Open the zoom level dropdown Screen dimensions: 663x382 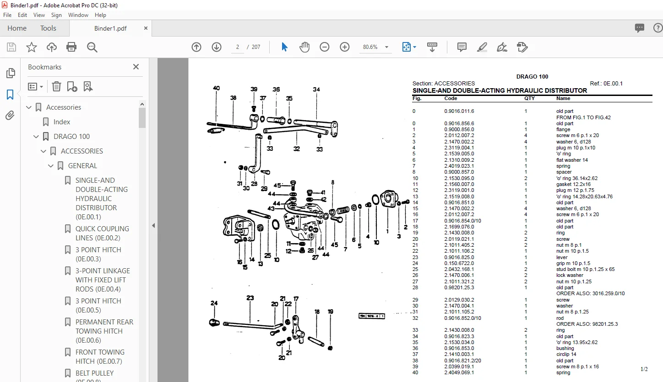386,47
